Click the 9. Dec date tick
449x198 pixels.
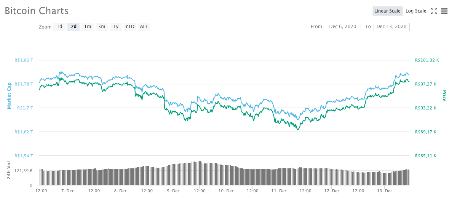tap(173, 191)
